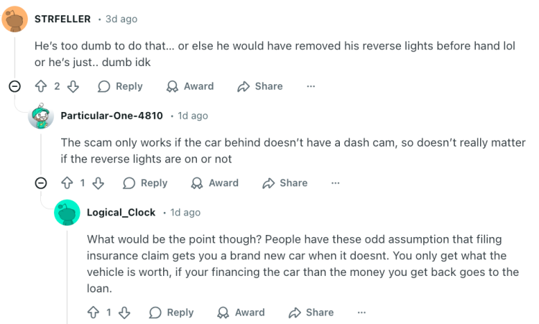
Task: Downvote STRFELLER's comment
Action: click(73, 86)
